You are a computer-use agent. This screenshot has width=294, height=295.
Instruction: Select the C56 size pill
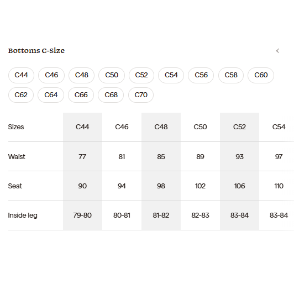pos(201,75)
